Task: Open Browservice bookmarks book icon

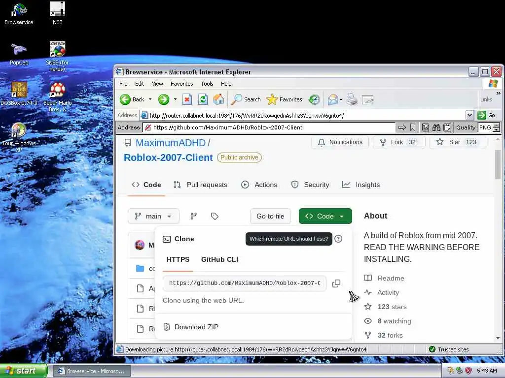Action: (426, 127)
